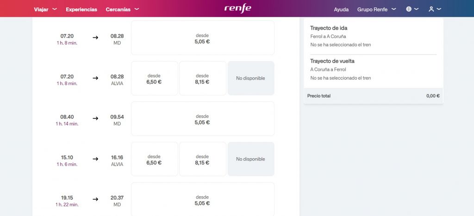Choose 8,15 € fare on 15.10 ALVIA train
Screen dimensions: 474x216
203,159
